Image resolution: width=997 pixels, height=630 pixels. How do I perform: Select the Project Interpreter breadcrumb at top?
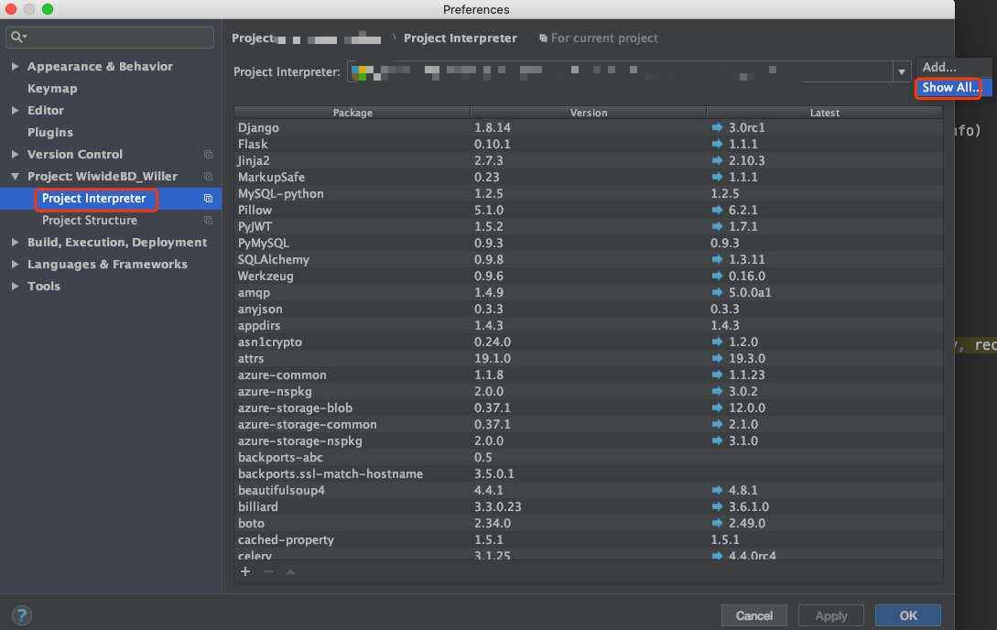tap(461, 38)
